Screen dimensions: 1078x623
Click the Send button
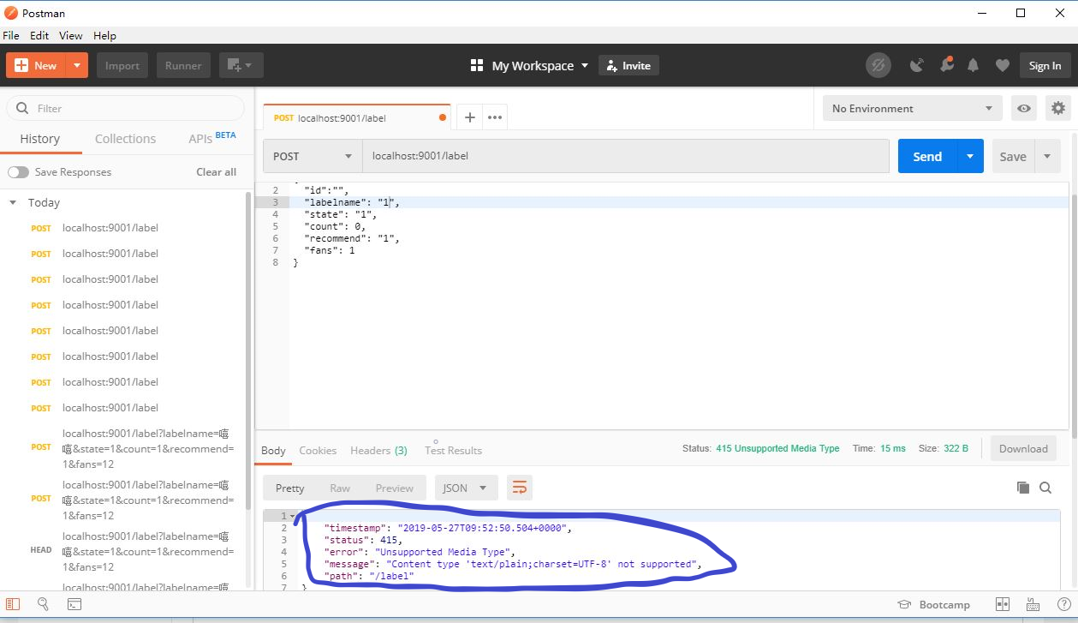coord(927,156)
